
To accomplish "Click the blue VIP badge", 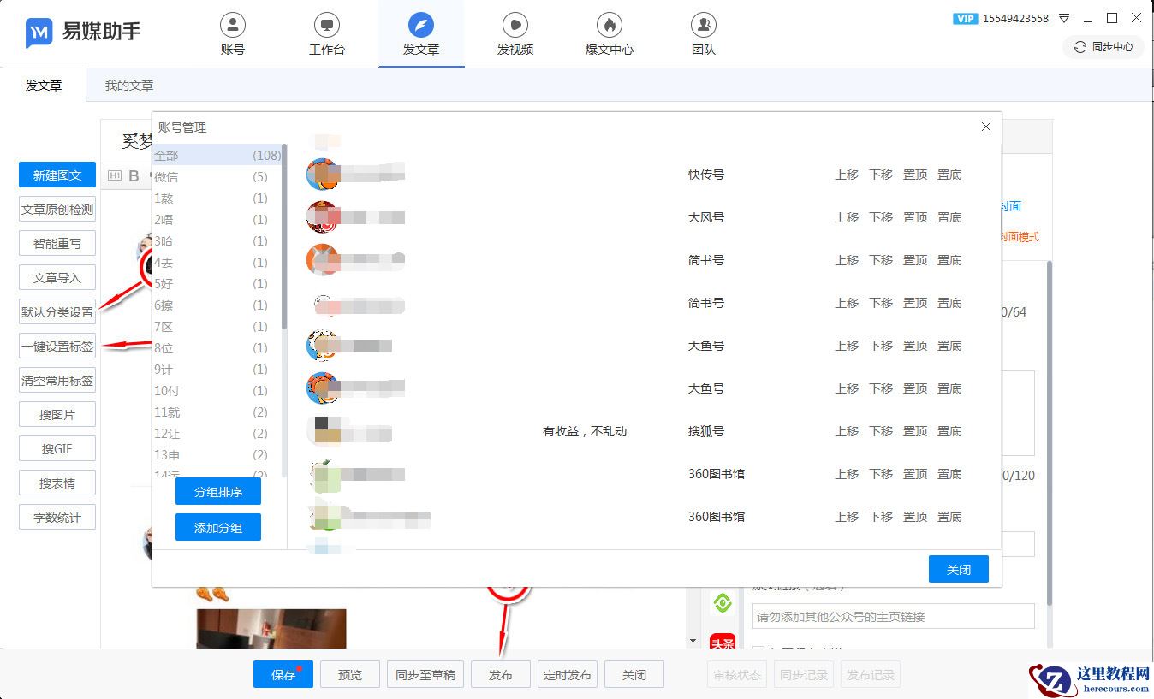I will 965,18.
